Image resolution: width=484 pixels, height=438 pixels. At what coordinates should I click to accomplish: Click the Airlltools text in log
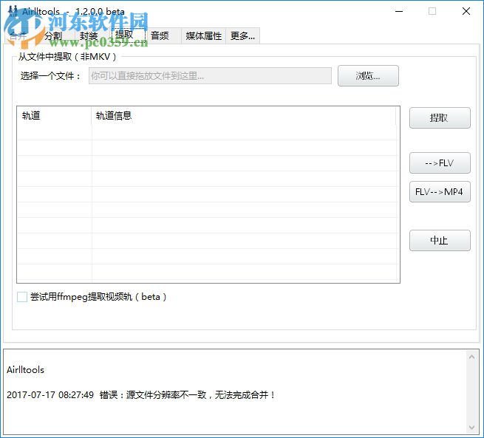coord(25,370)
